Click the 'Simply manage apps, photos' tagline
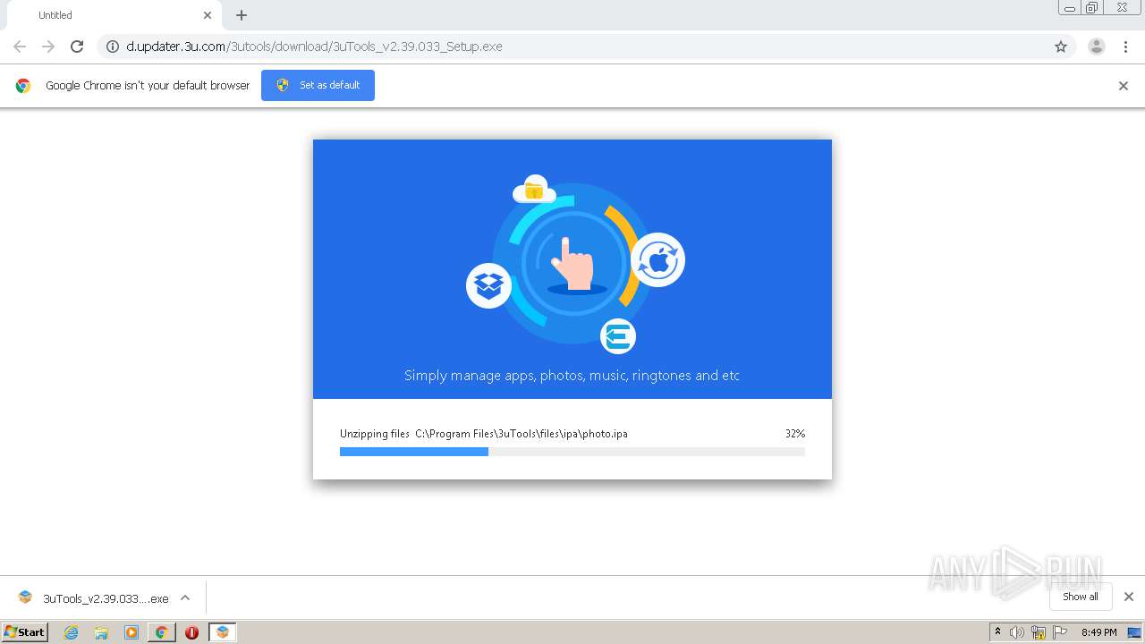This screenshot has width=1145, height=644. click(x=572, y=376)
